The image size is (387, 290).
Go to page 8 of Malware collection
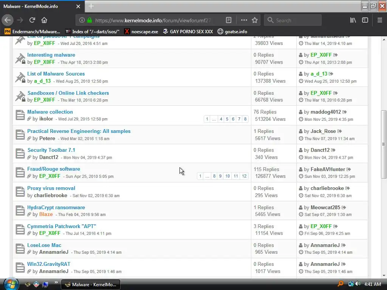tap(245, 119)
